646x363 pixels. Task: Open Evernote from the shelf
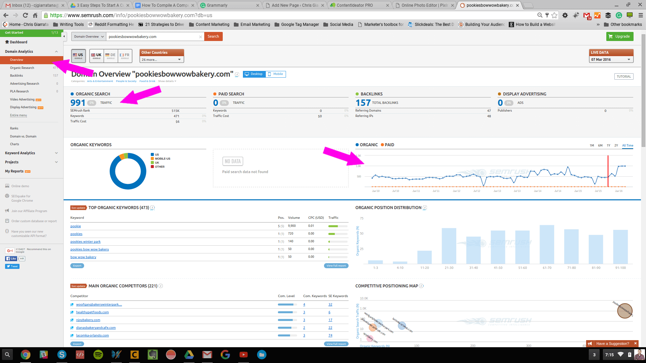[152, 355]
